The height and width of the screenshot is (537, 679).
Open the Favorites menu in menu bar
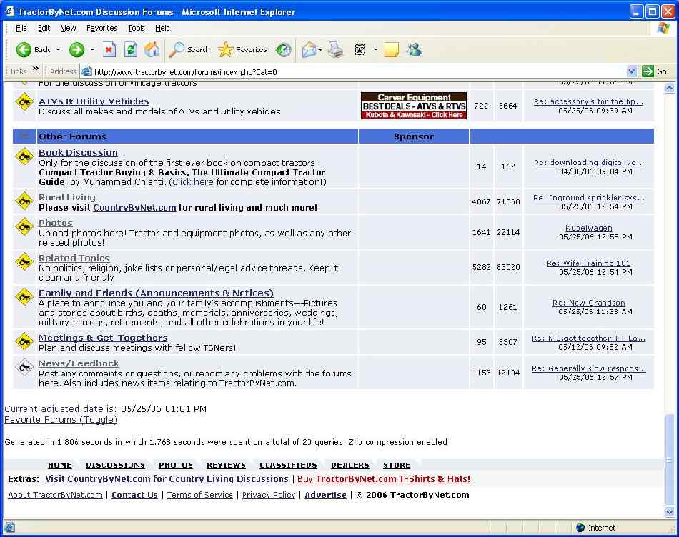101,28
